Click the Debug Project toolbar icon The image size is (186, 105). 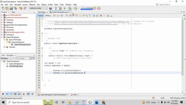(x=70, y=8)
